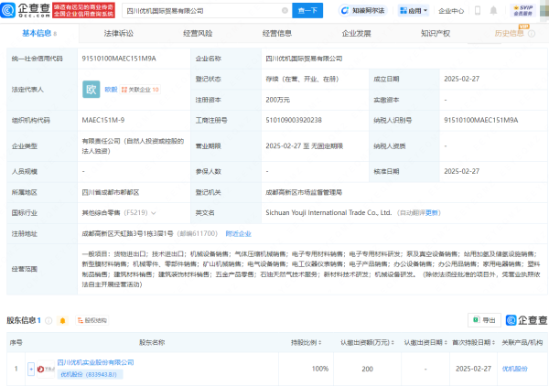Click organization code MAEC151M-9
The image size is (549, 386).
point(102,120)
